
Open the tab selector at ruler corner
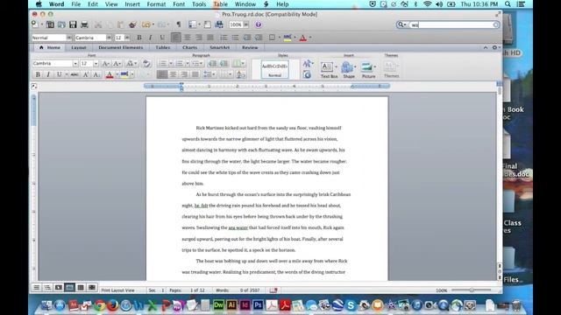coord(34,86)
